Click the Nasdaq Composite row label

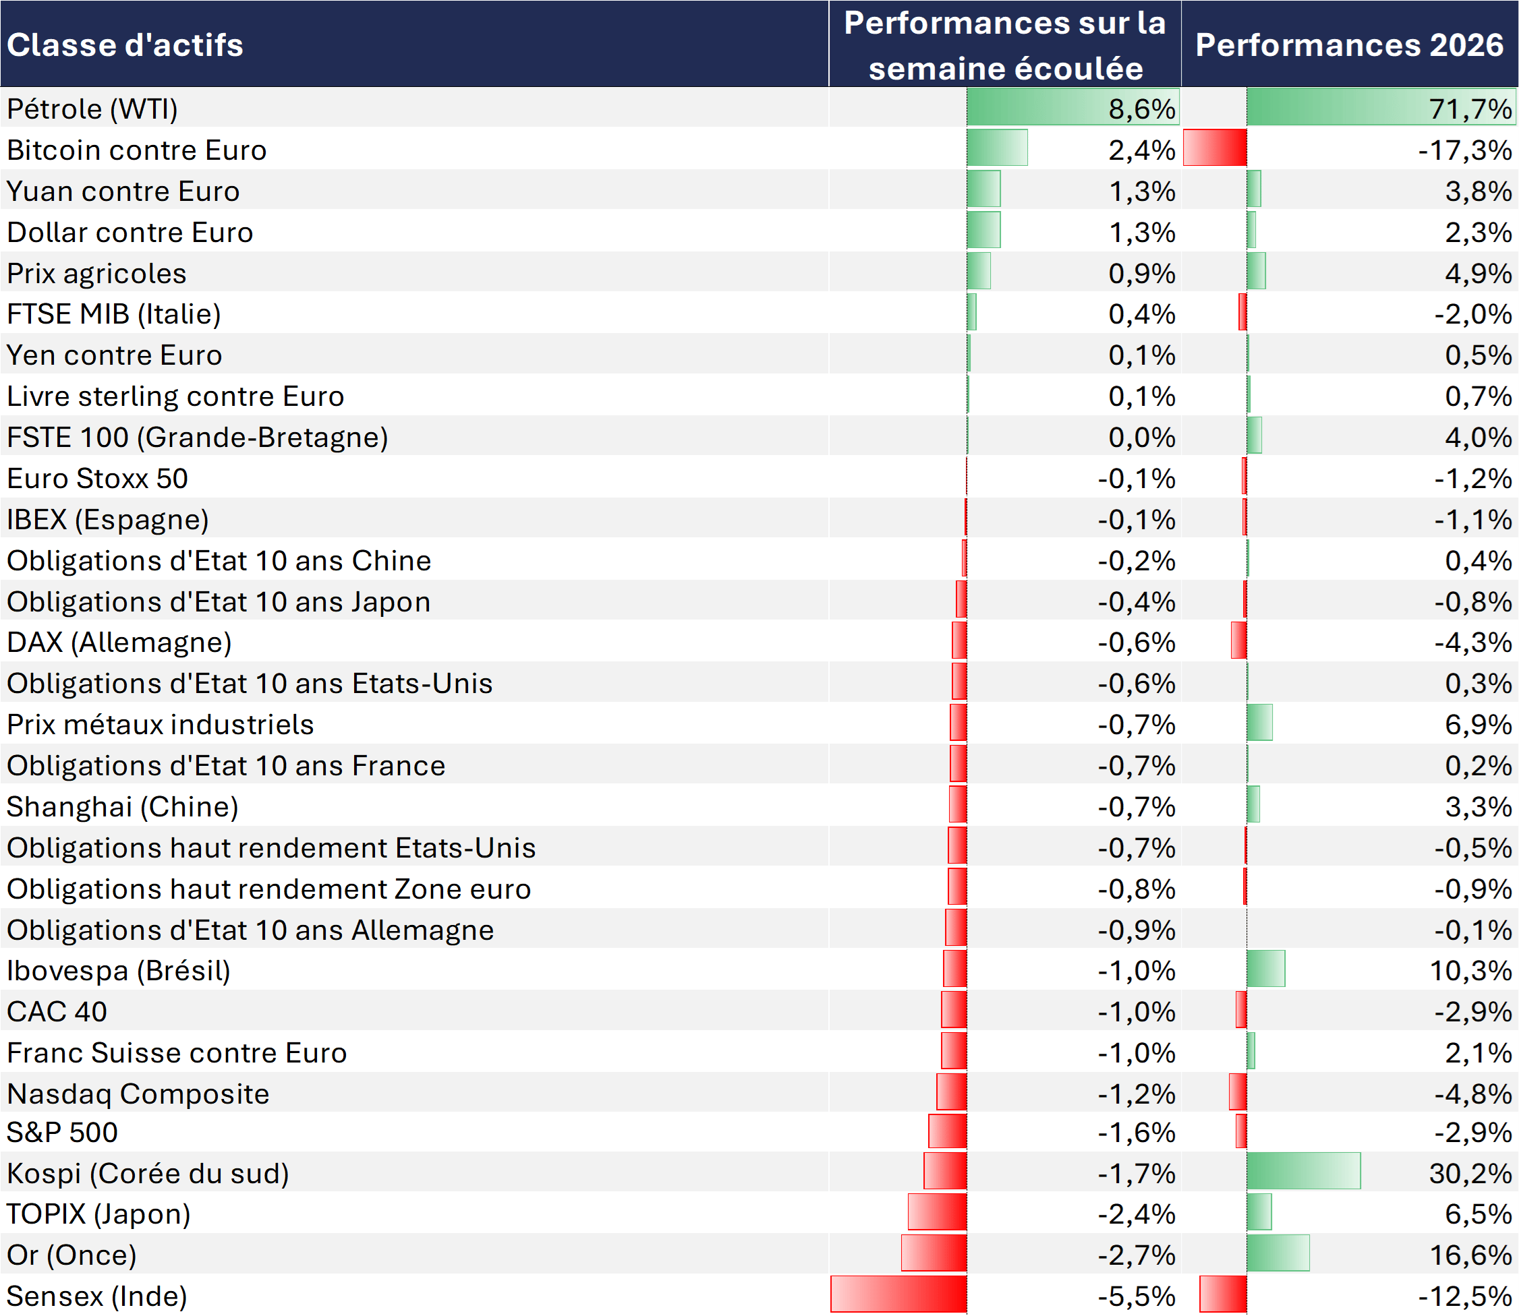138,1094
